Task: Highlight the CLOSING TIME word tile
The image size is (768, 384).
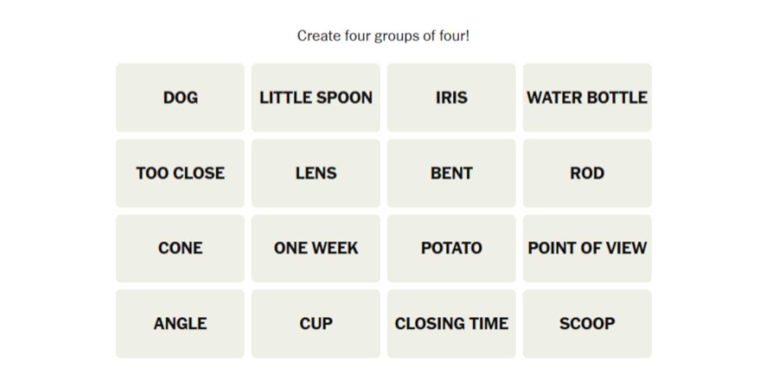Action: (451, 323)
